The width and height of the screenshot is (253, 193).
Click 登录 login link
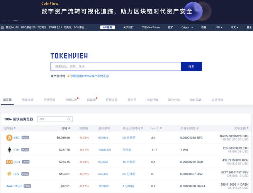[x=249, y=27]
